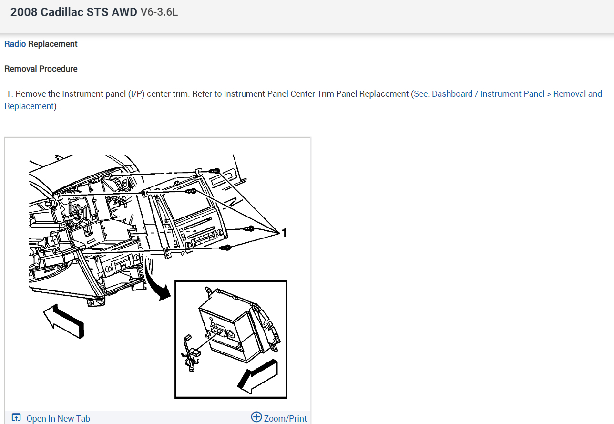This screenshot has width=614, height=424.
Task: Open the Dashboard / Instrument Panel Removal and Replacement link
Action: pos(508,94)
